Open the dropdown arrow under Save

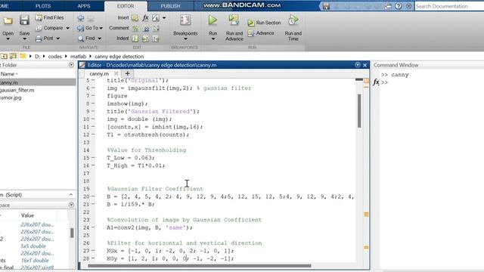[x=24, y=39]
